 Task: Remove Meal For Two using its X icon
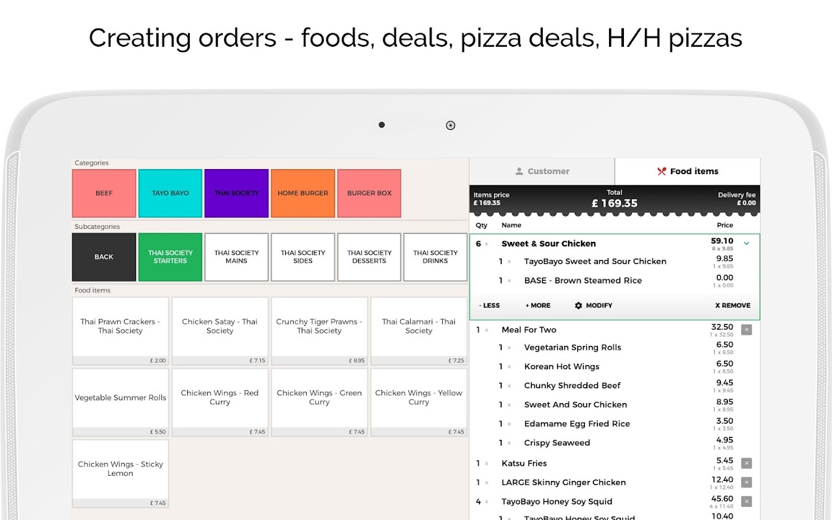pos(746,330)
